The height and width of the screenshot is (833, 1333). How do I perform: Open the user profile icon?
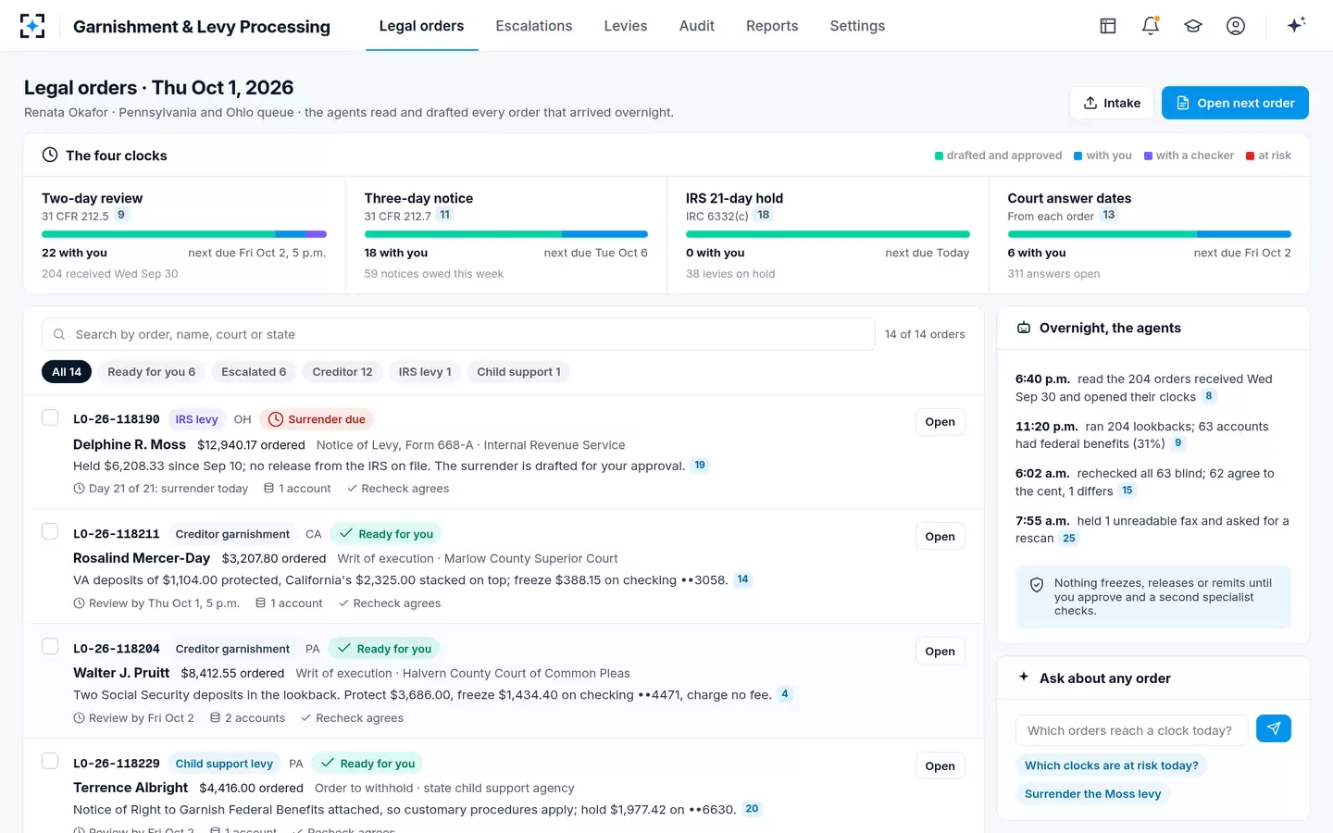pyautogui.click(x=1236, y=26)
